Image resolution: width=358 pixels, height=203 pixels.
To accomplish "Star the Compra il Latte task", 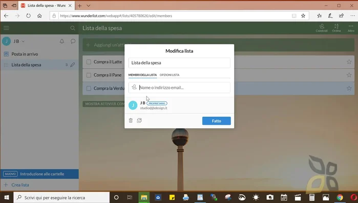I will pyautogui.click(x=349, y=62).
